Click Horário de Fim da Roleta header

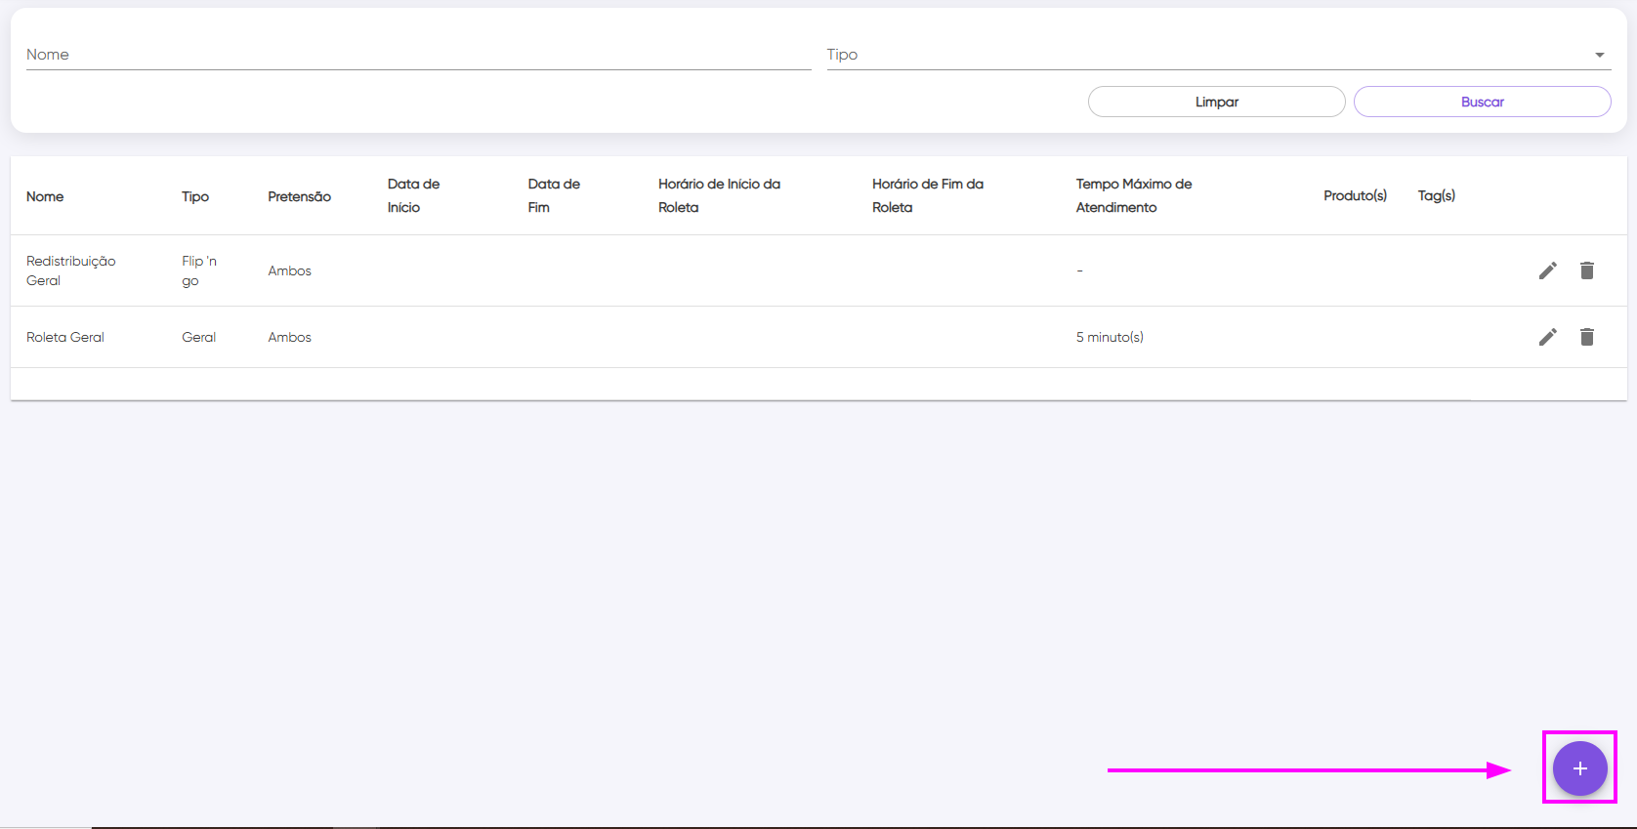tap(927, 195)
